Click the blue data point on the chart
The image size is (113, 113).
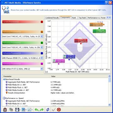(x=69, y=60)
